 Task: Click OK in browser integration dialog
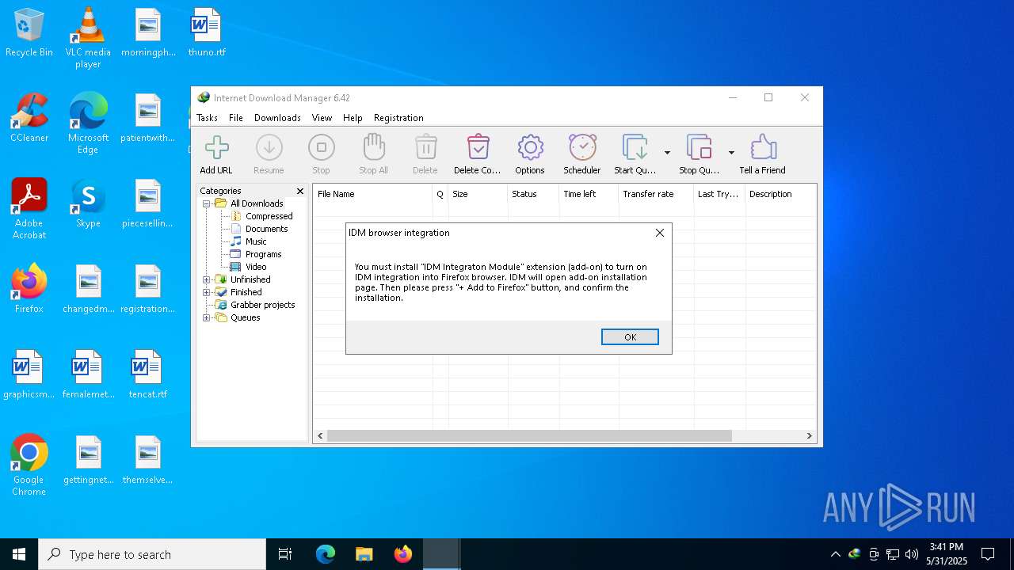630,337
